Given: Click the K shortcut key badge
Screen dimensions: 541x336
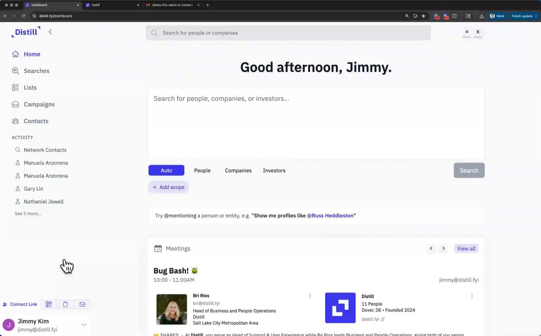Looking at the screenshot, I should pos(478,32).
